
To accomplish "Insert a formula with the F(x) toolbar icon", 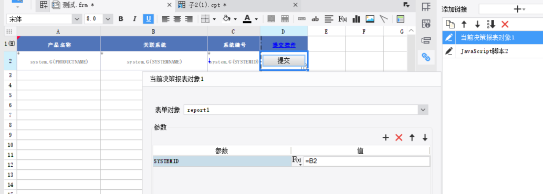I will [x=342, y=19].
